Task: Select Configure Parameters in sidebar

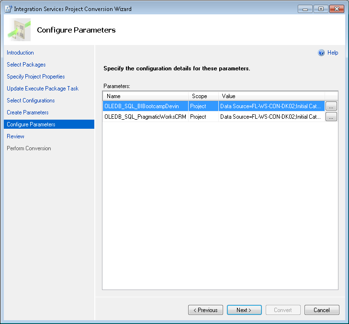Action: 31,124
